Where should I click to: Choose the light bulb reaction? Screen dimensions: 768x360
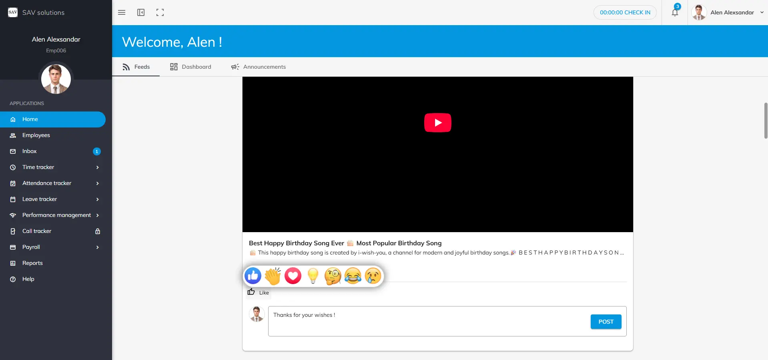click(313, 276)
